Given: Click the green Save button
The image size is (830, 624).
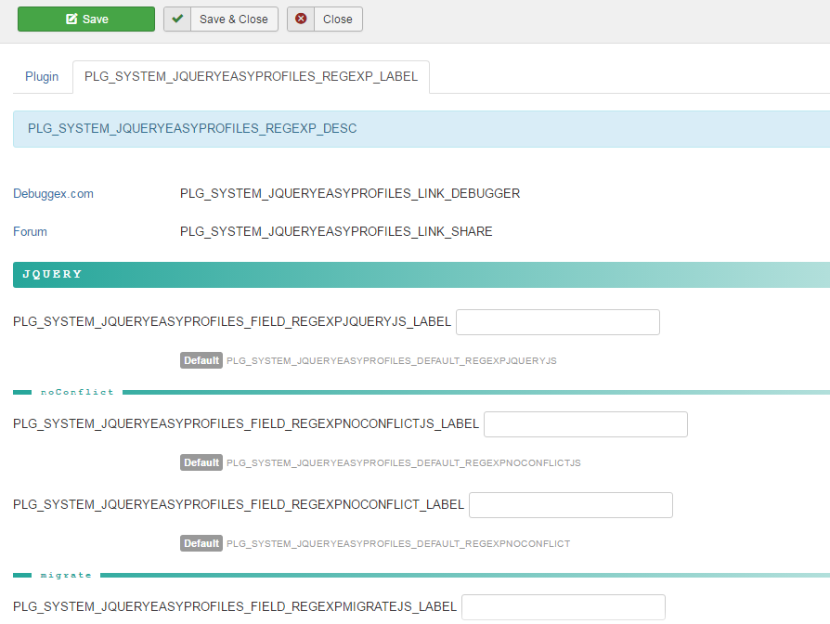Looking at the screenshot, I should pyautogui.click(x=86, y=19).
